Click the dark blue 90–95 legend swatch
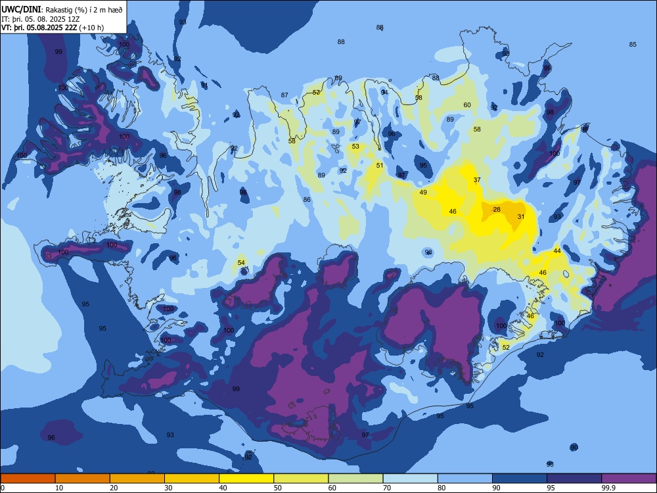 520,479
